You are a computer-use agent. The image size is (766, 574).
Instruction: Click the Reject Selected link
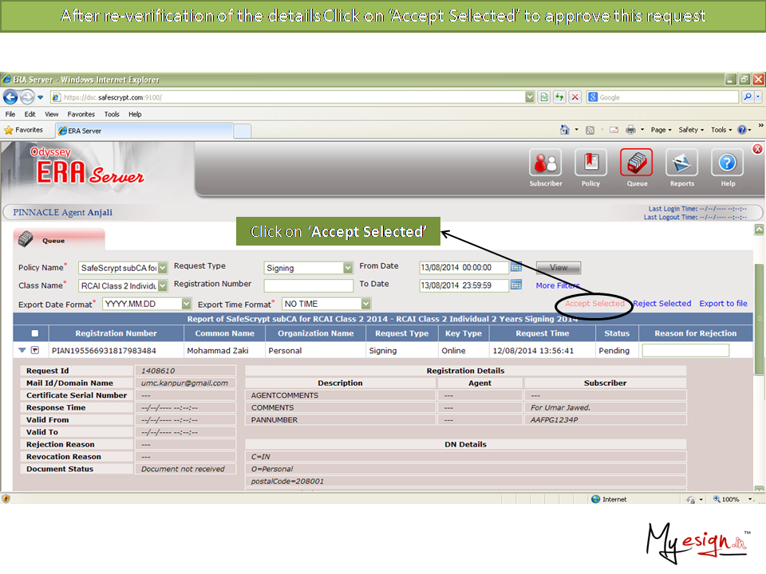tap(661, 304)
